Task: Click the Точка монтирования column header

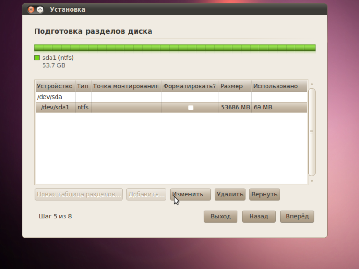Action: tap(126, 86)
